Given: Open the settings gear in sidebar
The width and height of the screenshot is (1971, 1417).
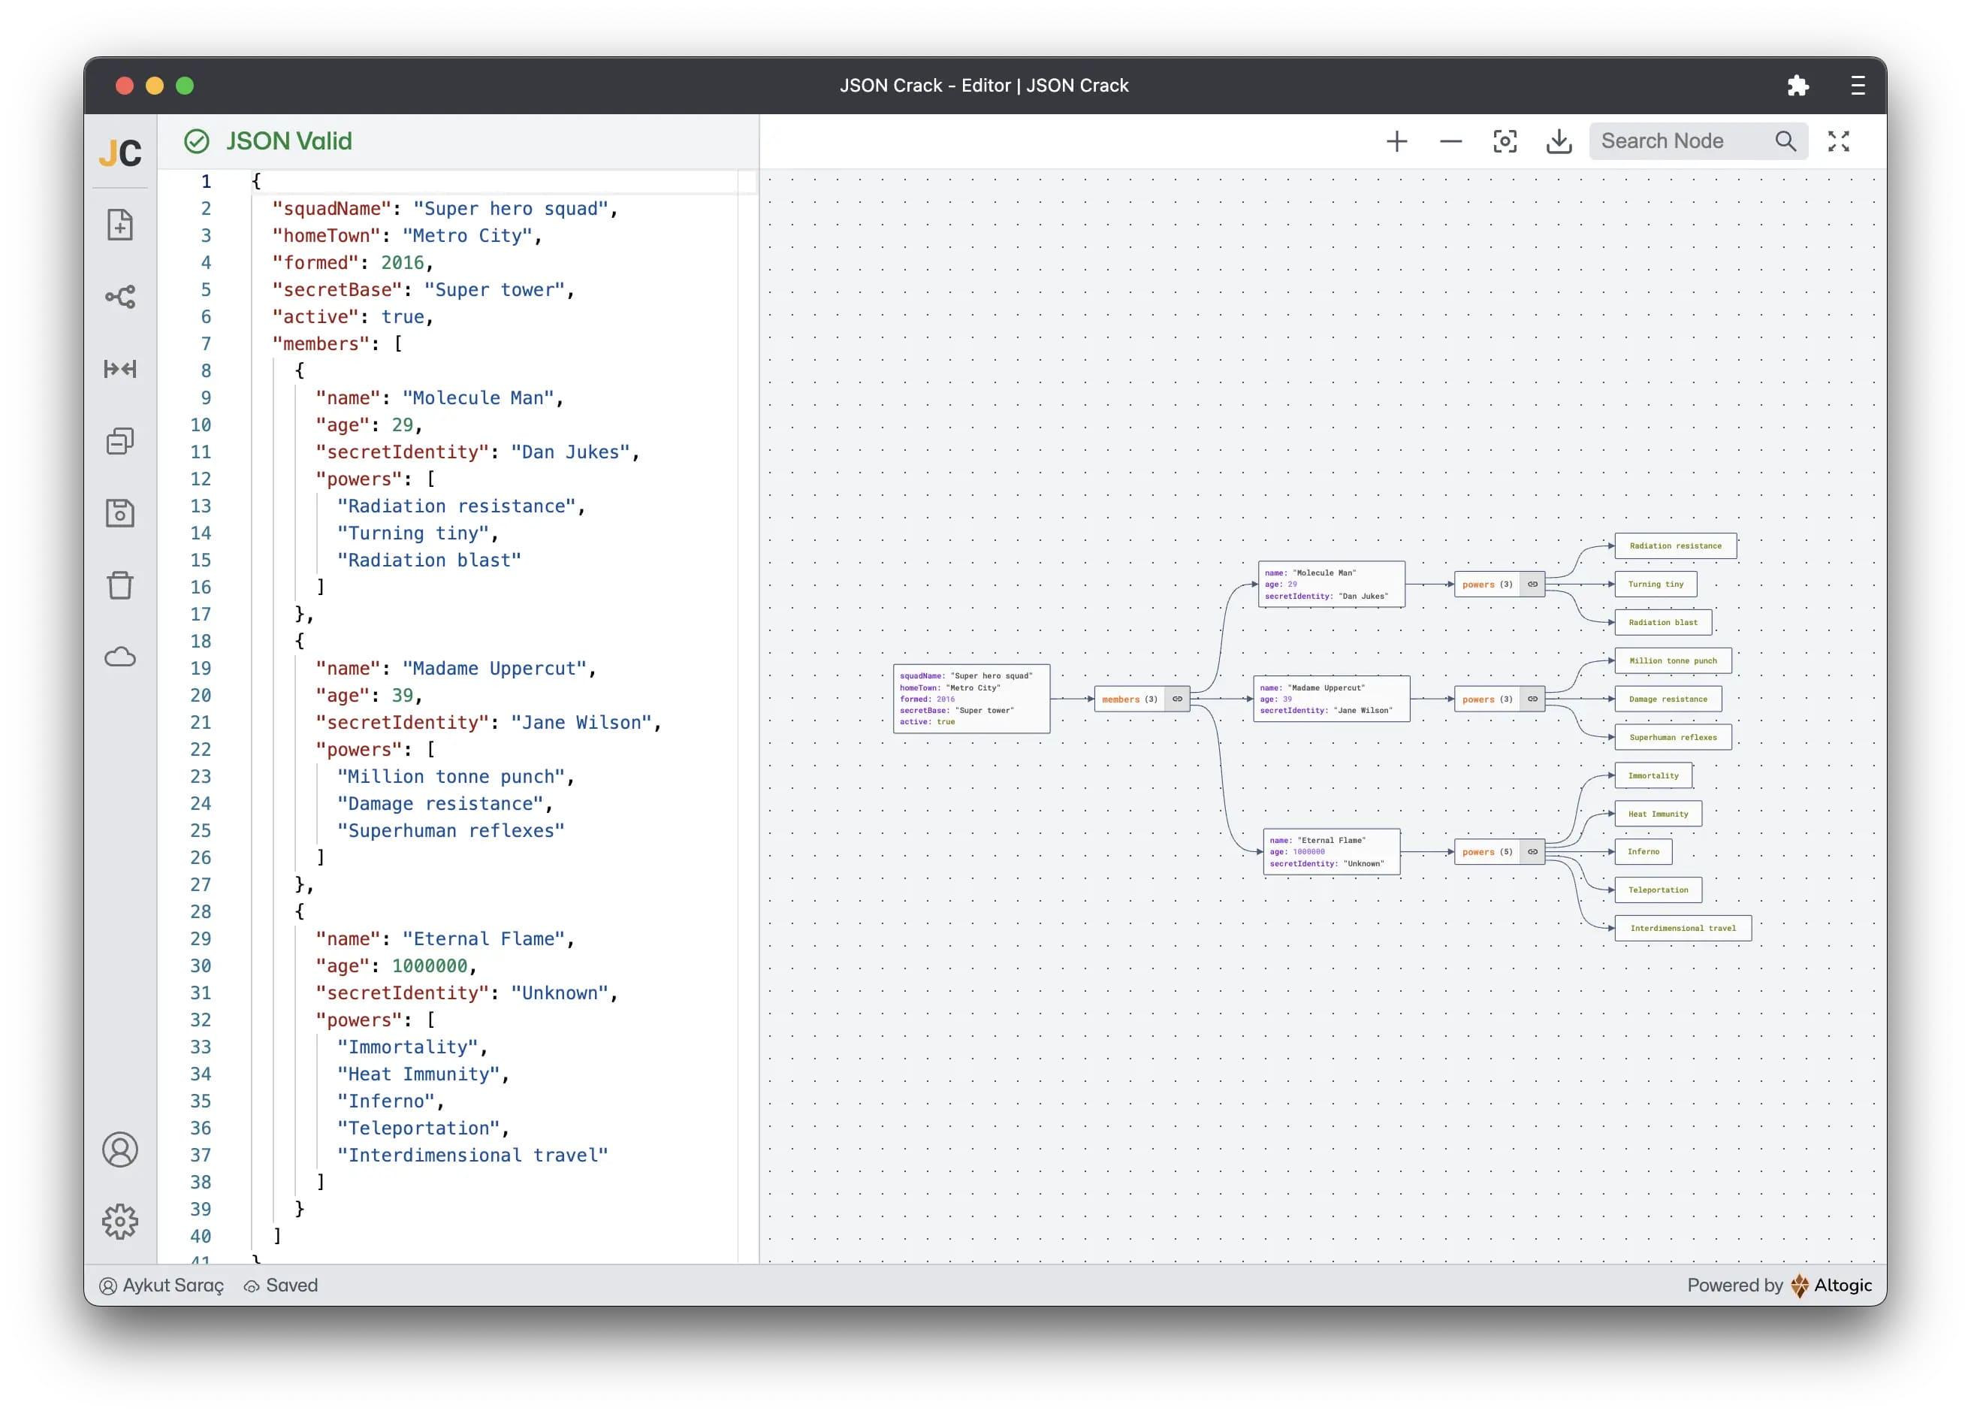Looking at the screenshot, I should [x=120, y=1222].
